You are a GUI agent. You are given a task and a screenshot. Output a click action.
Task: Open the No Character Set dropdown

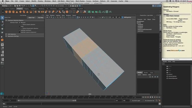150,100
